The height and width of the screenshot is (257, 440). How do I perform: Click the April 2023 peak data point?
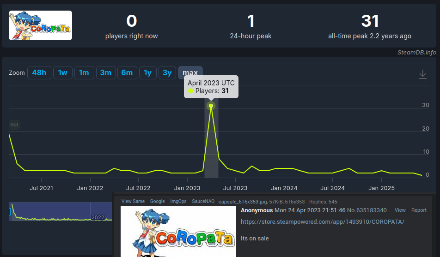(211, 106)
